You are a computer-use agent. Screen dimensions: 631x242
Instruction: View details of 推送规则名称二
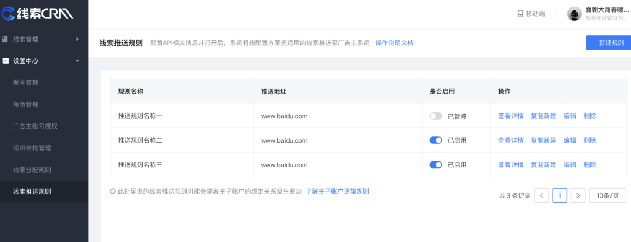tap(510, 140)
